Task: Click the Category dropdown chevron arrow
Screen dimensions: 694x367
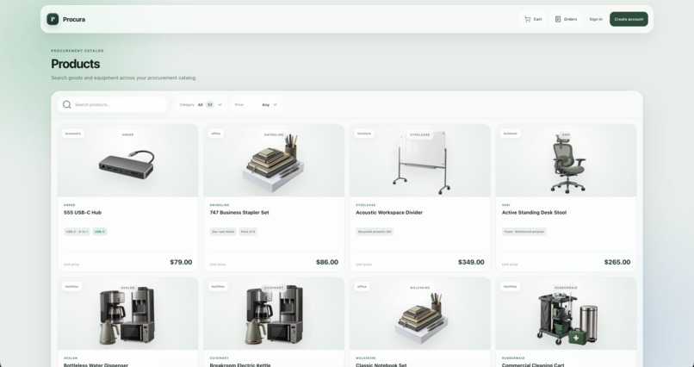Action: click(x=220, y=104)
